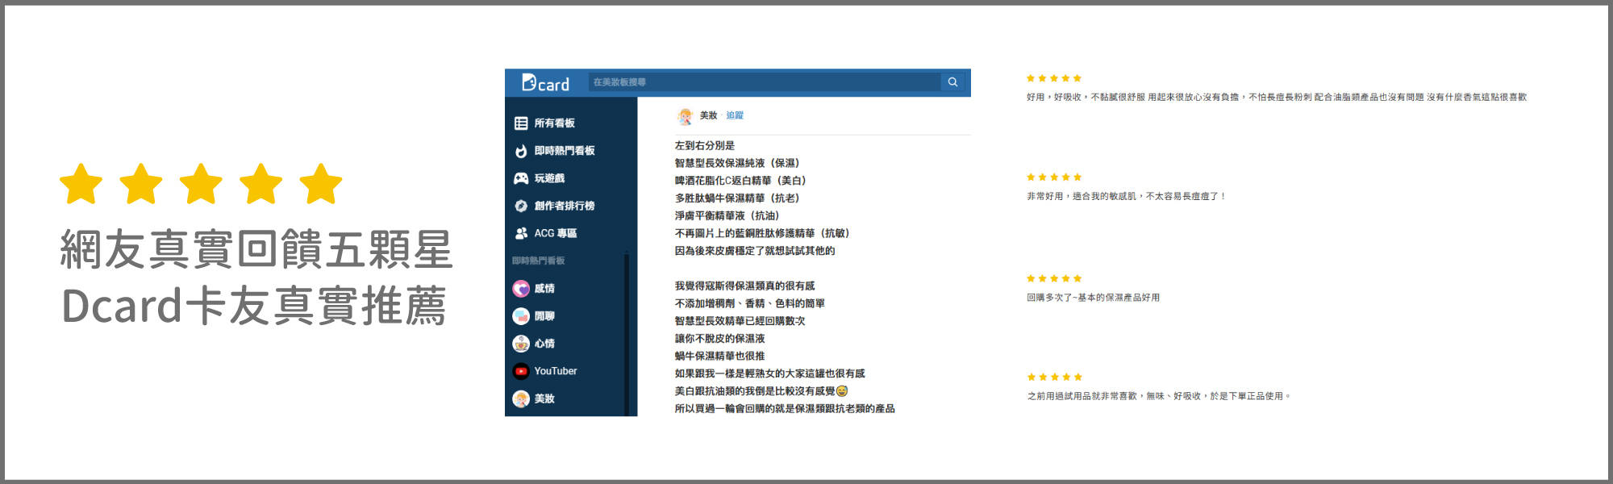Click the star rating above first review
The width and height of the screenshot is (1613, 484).
point(1053,78)
